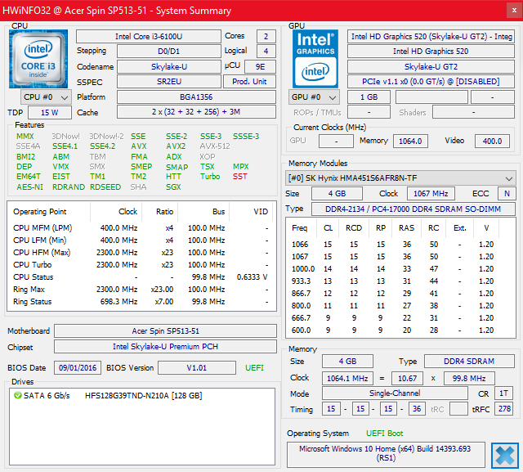Expand the SK Hynix memory module dropdown
This screenshot has height=472, width=523.
pyautogui.click(x=400, y=178)
